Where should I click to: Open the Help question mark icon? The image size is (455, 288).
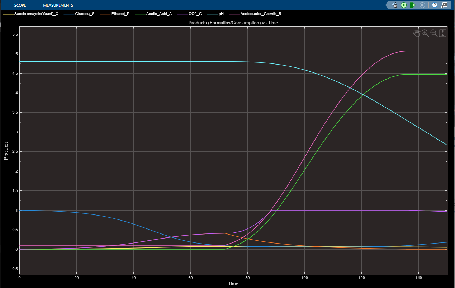[x=435, y=5]
